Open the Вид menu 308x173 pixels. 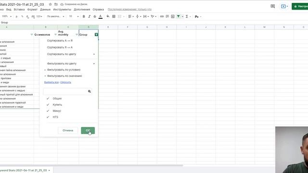tap(9, 10)
